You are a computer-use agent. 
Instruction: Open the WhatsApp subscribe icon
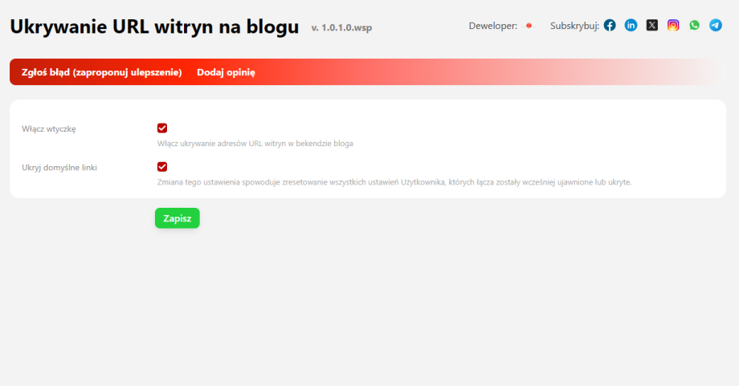pos(694,26)
